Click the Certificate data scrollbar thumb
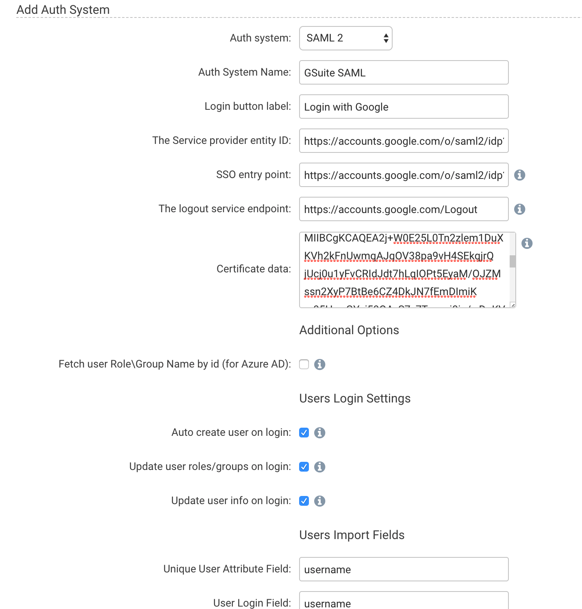 point(513,261)
